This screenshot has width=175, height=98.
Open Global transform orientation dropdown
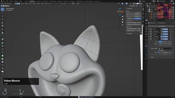click(x=65, y=4)
